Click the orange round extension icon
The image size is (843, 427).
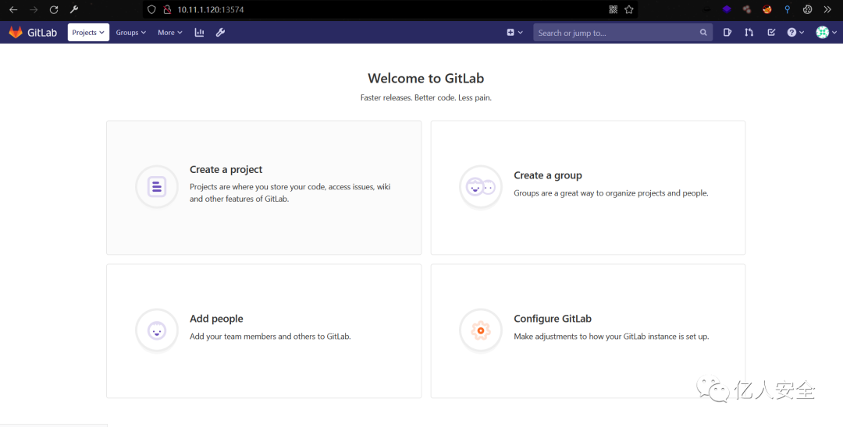click(x=767, y=9)
